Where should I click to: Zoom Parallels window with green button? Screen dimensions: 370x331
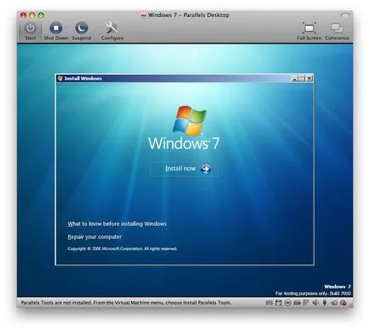(x=41, y=15)
